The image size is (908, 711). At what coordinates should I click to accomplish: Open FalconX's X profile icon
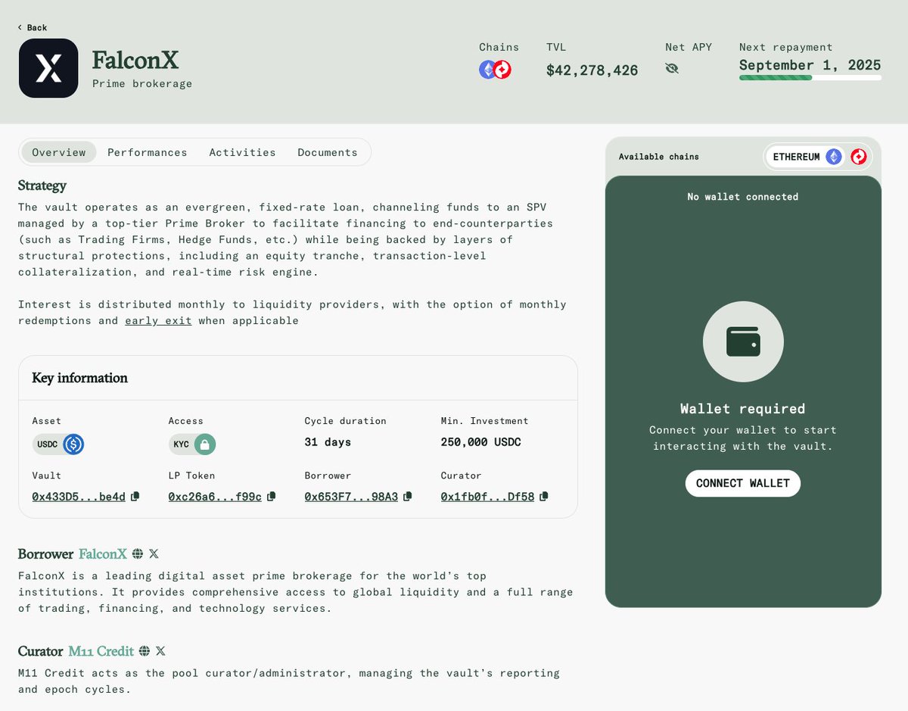(154, 554)
